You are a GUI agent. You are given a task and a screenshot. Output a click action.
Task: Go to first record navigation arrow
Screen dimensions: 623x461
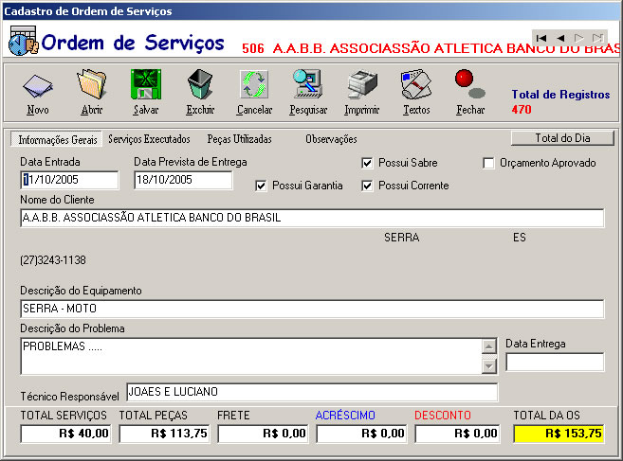click(541, 38)
